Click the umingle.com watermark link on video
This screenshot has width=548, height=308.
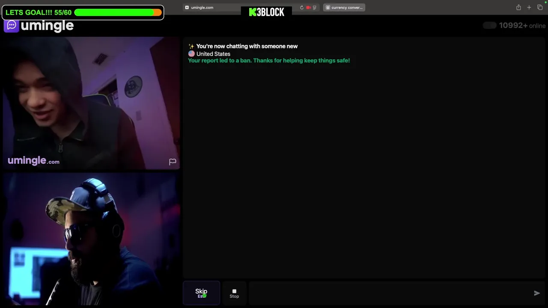tap(33, 161)
